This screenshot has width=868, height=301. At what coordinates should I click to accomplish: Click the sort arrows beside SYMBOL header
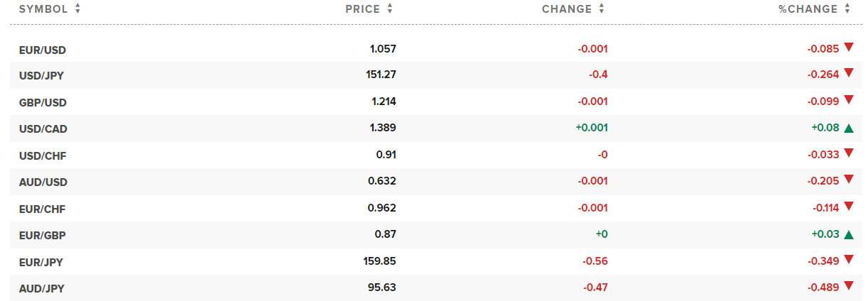pyautogui.click(x=77, y=9)
